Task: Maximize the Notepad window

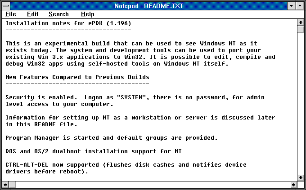Action: pyautogui.click(x=301, y=5)
